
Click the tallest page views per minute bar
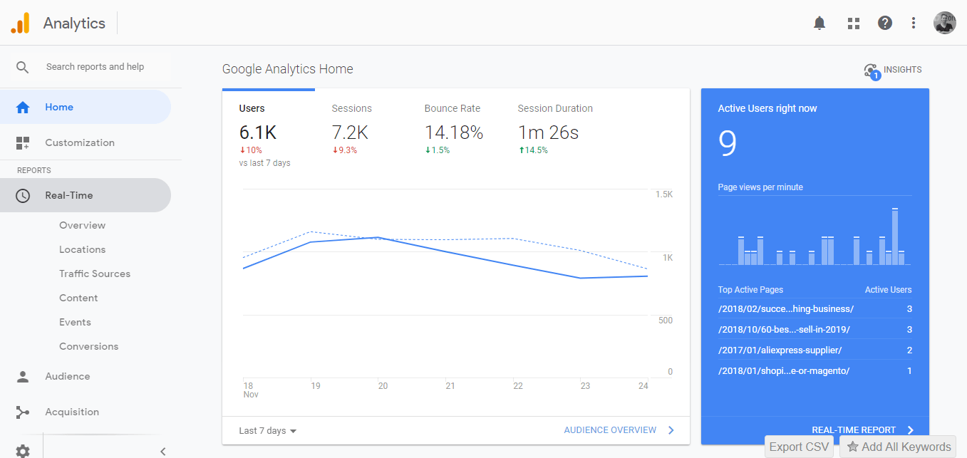point(894,236)
